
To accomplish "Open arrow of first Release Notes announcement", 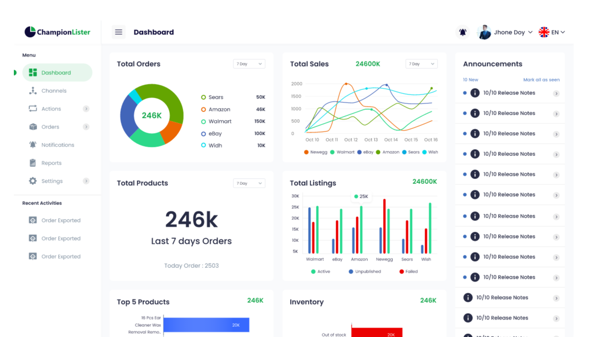I will (556, 94).
